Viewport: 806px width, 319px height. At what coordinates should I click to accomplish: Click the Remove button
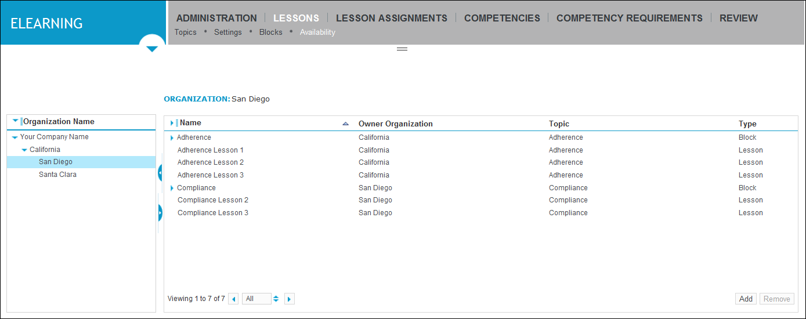[x=776, y=299]
